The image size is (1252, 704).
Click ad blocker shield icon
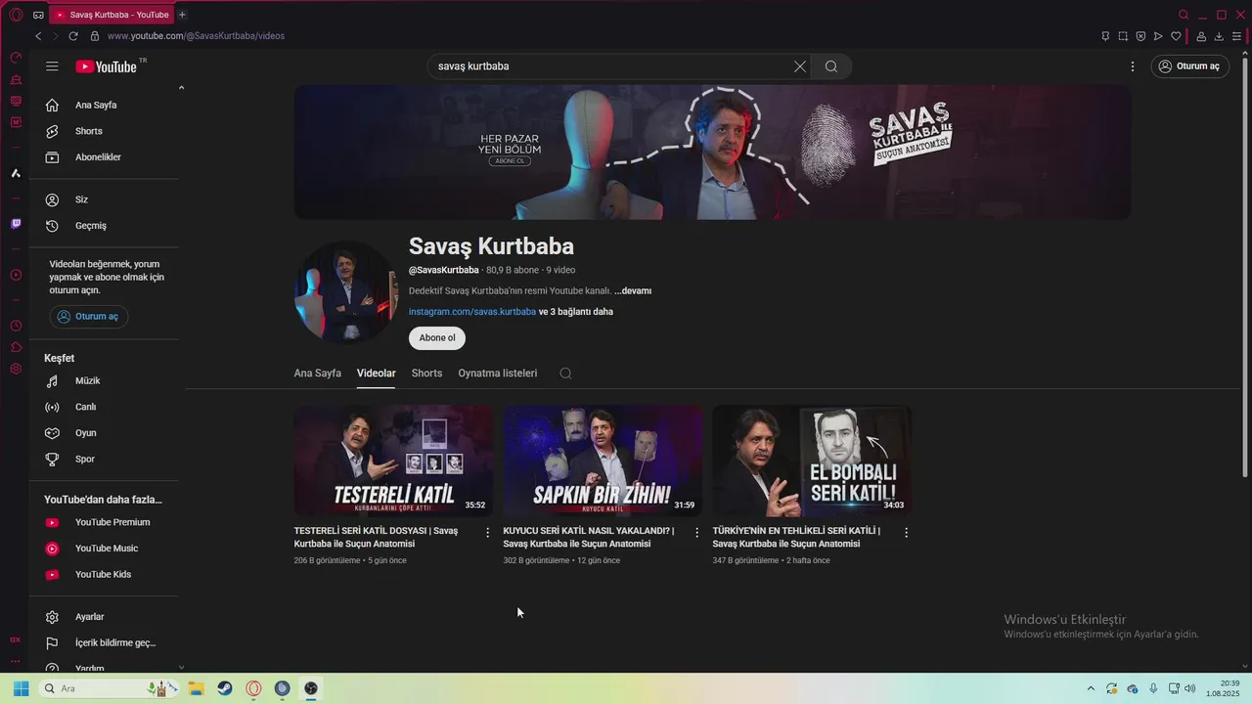(1140, 36)
